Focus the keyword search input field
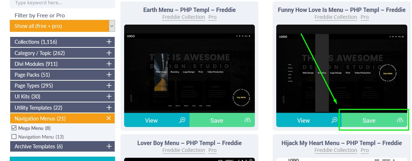The height and width of the screenshot is (161, 412). pos(62,3)
